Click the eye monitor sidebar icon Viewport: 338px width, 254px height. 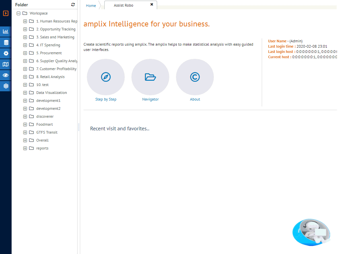pos(6,75)
